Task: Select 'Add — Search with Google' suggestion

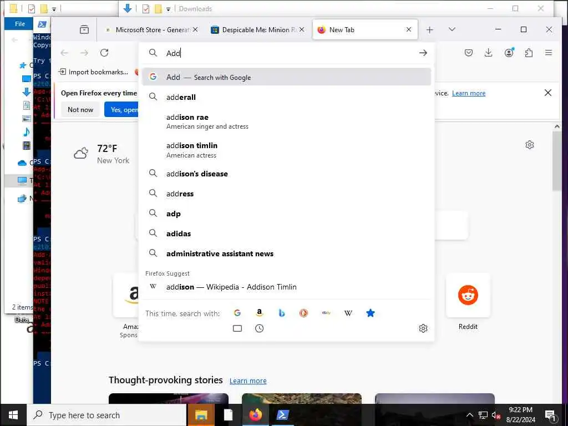Action: [287, 77]
